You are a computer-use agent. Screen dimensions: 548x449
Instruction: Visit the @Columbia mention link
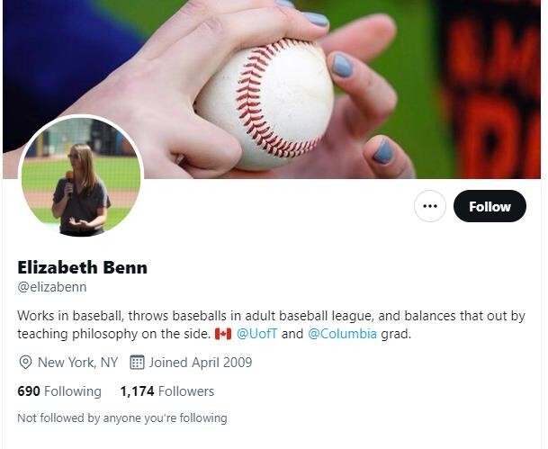340,334
